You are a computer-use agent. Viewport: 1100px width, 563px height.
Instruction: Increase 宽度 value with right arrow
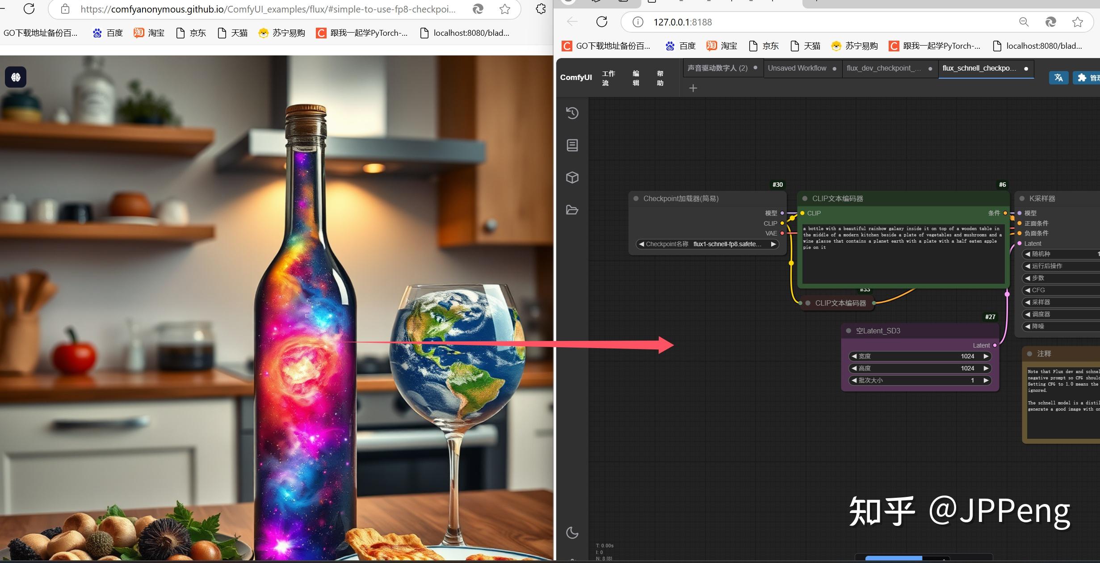(986, 356)
